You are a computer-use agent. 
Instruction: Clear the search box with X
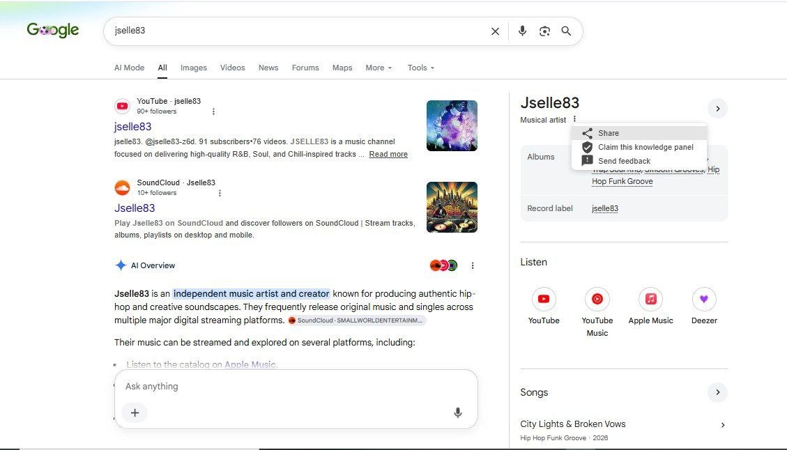(x=495, y=31)
